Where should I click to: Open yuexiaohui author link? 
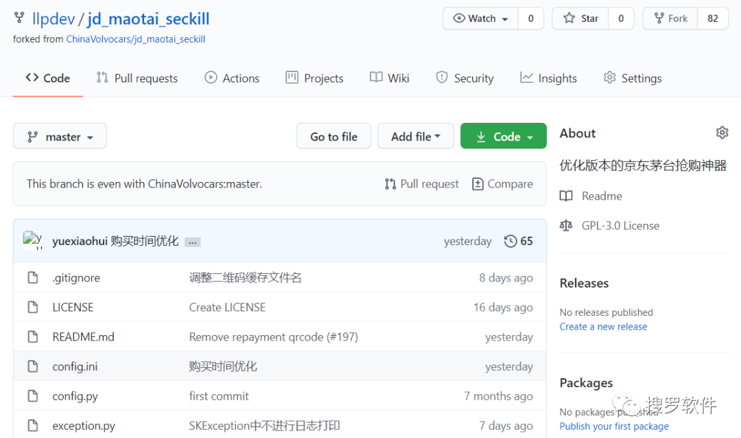(x=80, y=241)
